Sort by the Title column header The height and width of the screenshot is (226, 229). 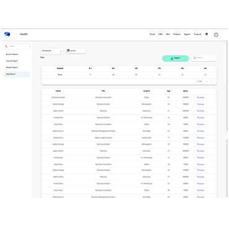(x=103, y=91)
